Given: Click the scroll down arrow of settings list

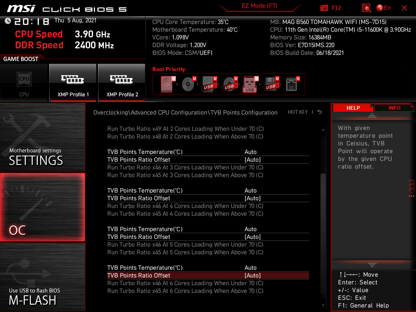Looking at the screenshot, I should [323, 305].
